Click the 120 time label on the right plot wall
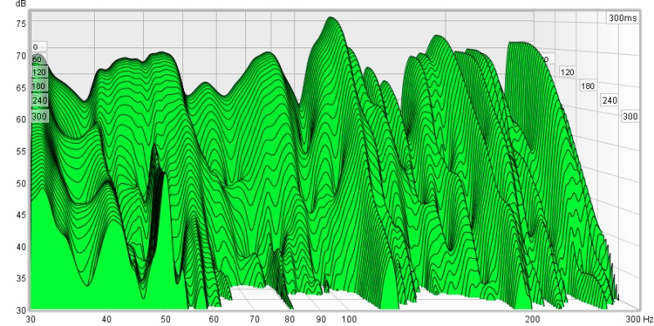This screenshot has width=654, height=326. 567,73
